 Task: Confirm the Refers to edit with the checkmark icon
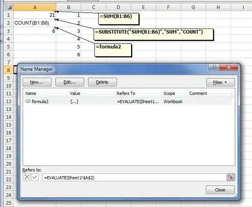35,178
